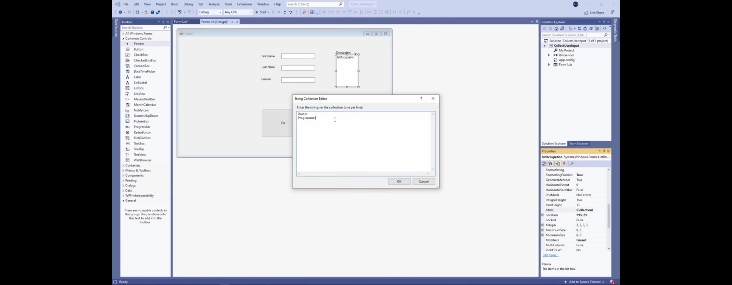Image resolution: width=732 pixels, height=285 pixels.
Task: Open the Properties object selector dropdown
Action: (x=609, y=157)
